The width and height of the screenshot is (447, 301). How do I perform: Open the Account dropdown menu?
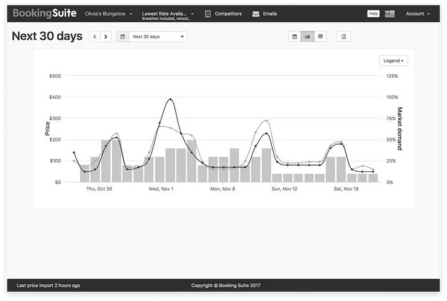[418, 14]
